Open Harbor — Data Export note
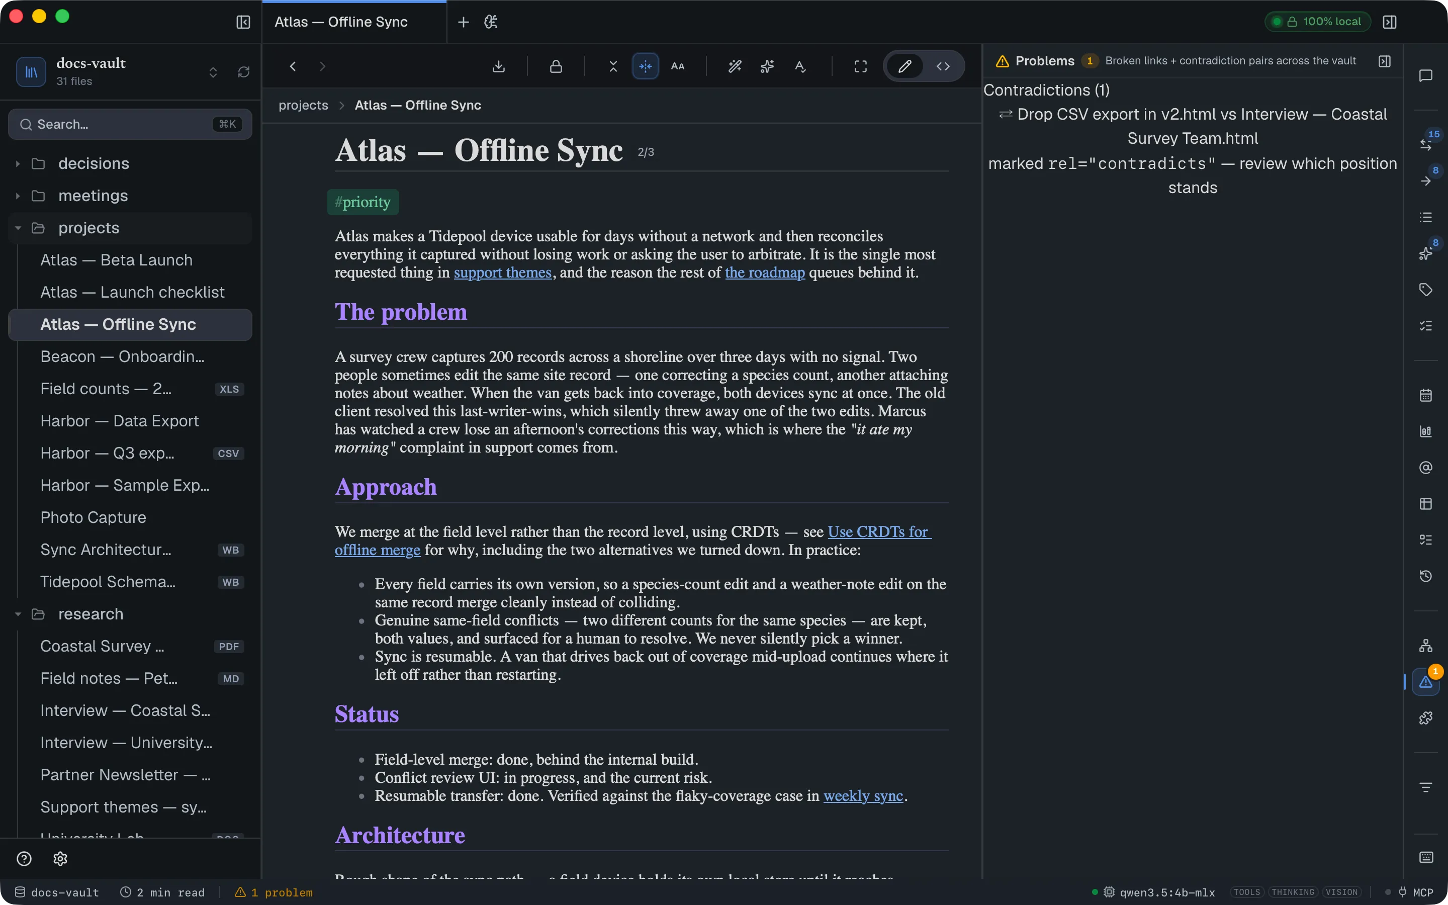 pyautogui.click(x=130, y=421)
